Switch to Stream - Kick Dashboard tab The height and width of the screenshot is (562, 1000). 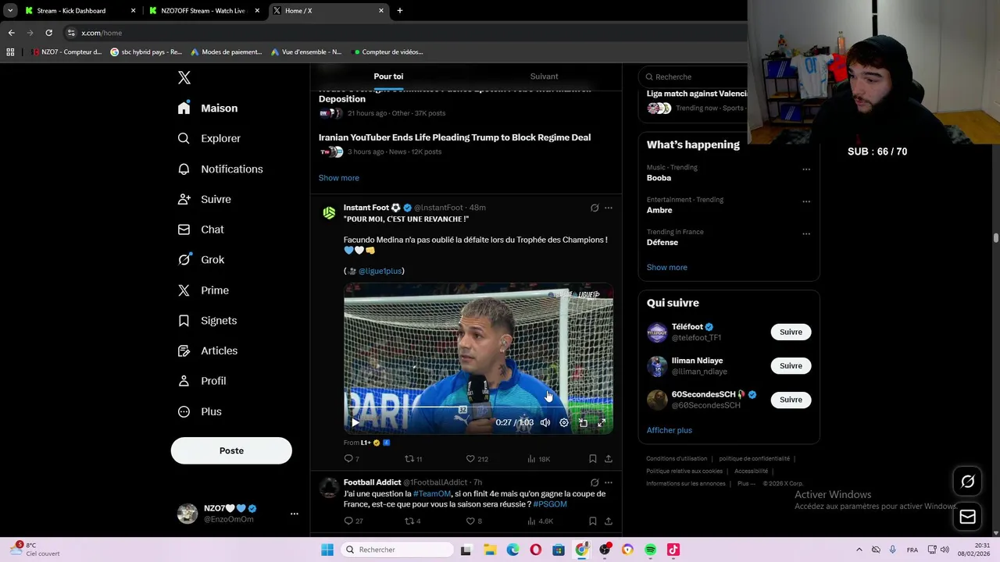(x=78, y=11)
